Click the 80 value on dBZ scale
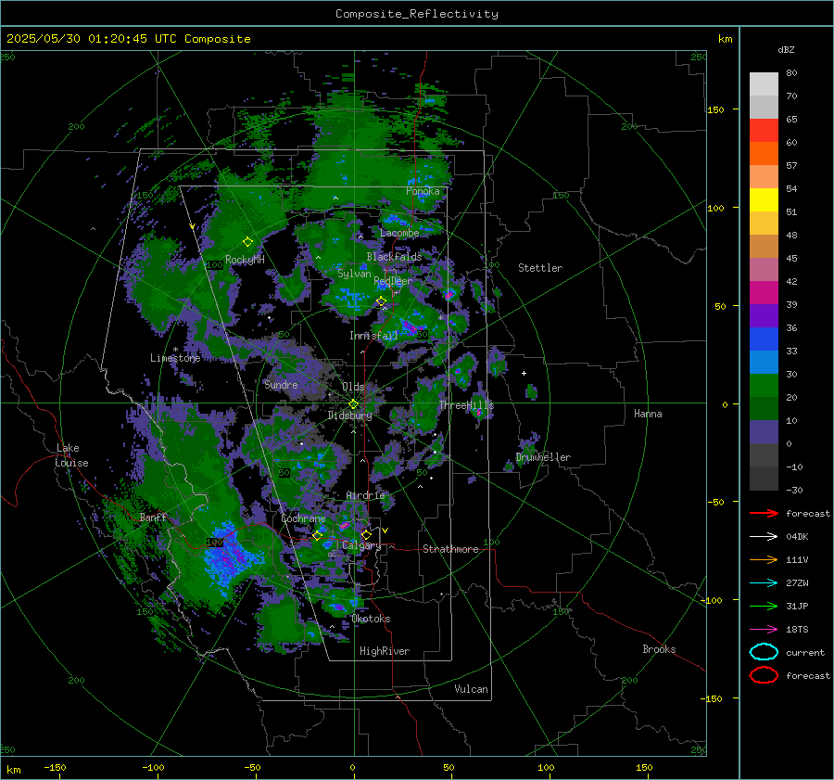Viewport: 834px width, 780px height. click(791, 73)
